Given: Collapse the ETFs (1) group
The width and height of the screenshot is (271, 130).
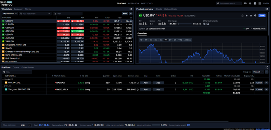Looking at the screenshot, I should pyautogui.click(x=3, y=86).
